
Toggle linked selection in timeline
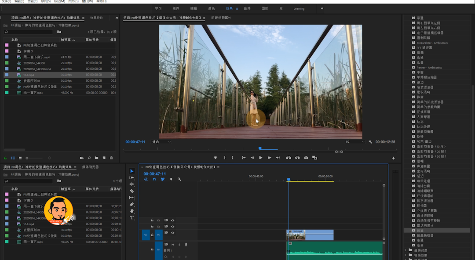pos(163,180)
